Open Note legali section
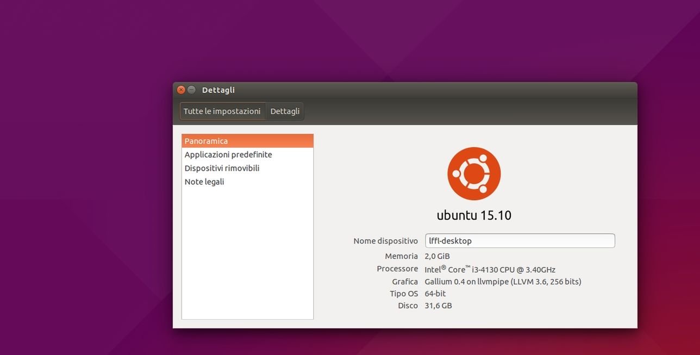Image resolution: width=700 pixels, height=355 pixels. [x=247, y=182]
